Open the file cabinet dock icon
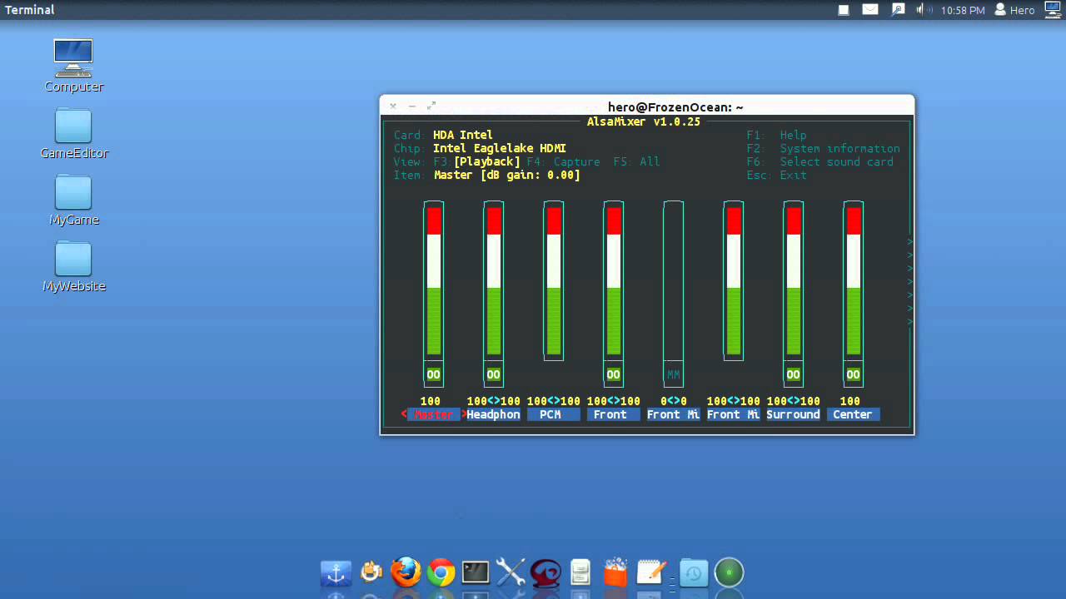This screenshot has height=599, width=1066. [580, 572]
